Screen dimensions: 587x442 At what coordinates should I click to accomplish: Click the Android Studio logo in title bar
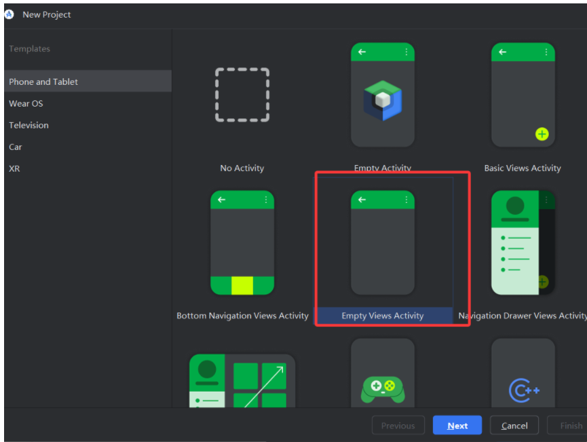[9, 15]
